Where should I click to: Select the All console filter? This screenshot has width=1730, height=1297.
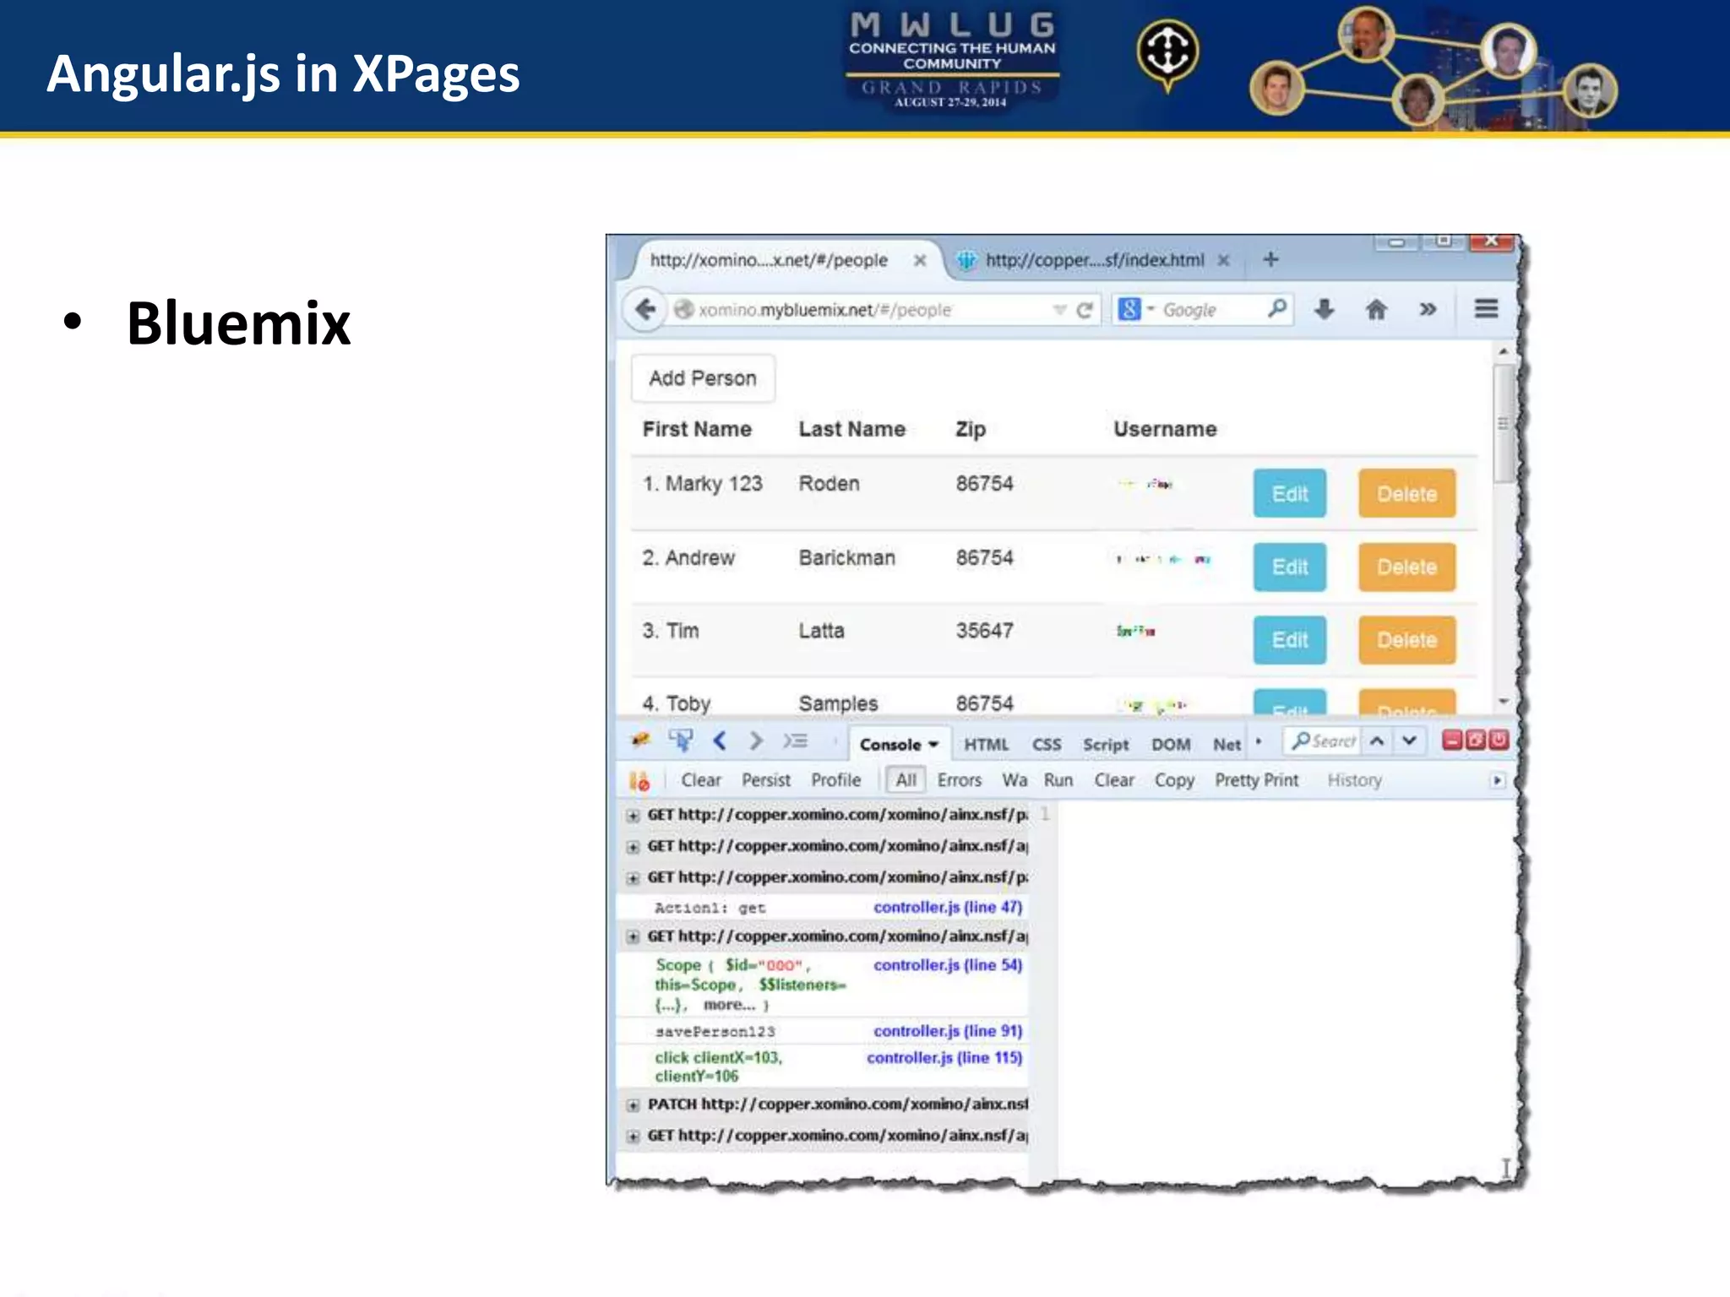906,780
